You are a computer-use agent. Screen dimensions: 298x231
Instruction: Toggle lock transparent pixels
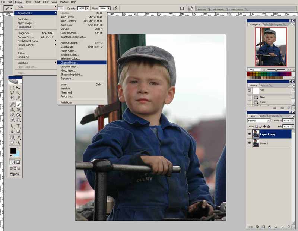tap(257, 126)
